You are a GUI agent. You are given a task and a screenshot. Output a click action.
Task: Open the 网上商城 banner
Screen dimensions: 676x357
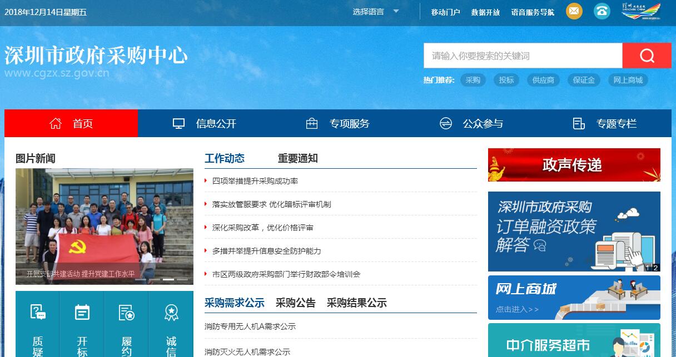[x=574, y=298]
